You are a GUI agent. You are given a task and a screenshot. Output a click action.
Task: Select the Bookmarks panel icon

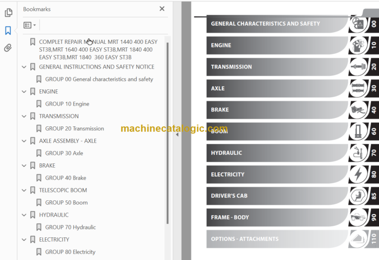[x=8, y=31]
